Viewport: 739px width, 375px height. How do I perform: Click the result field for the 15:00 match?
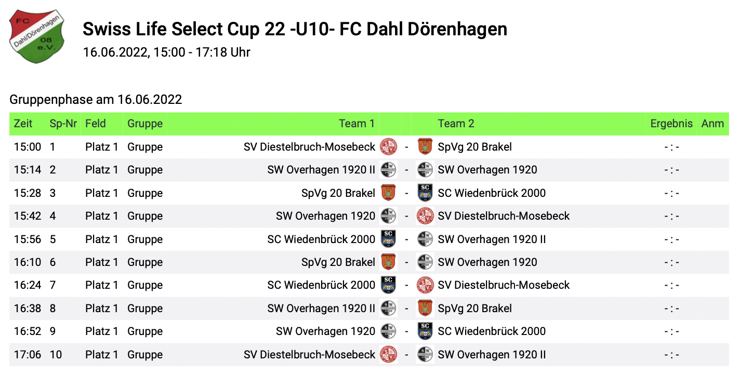pyautogui.click(x=671, y=147)
